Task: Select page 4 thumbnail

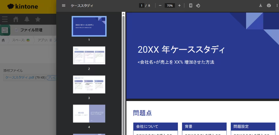Action: tap(89, 114)
